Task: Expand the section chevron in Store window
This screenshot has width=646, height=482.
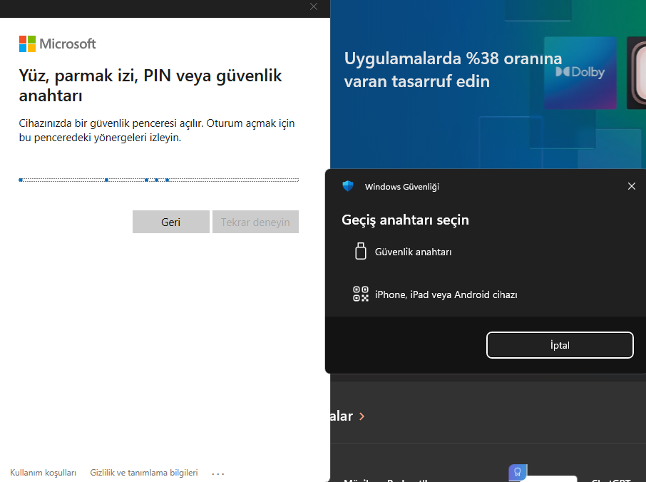Action: 362,416
